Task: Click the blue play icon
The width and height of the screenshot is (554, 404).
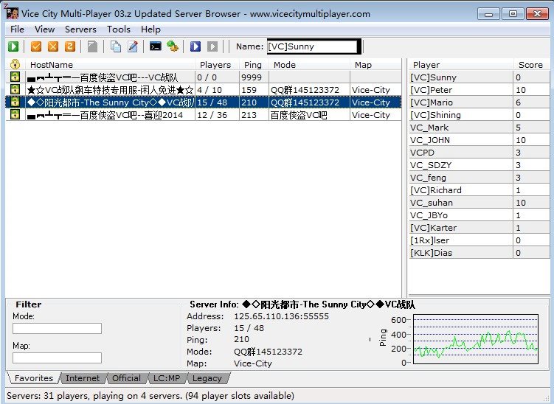Action: pyautogui.click(x=195, y=46)
